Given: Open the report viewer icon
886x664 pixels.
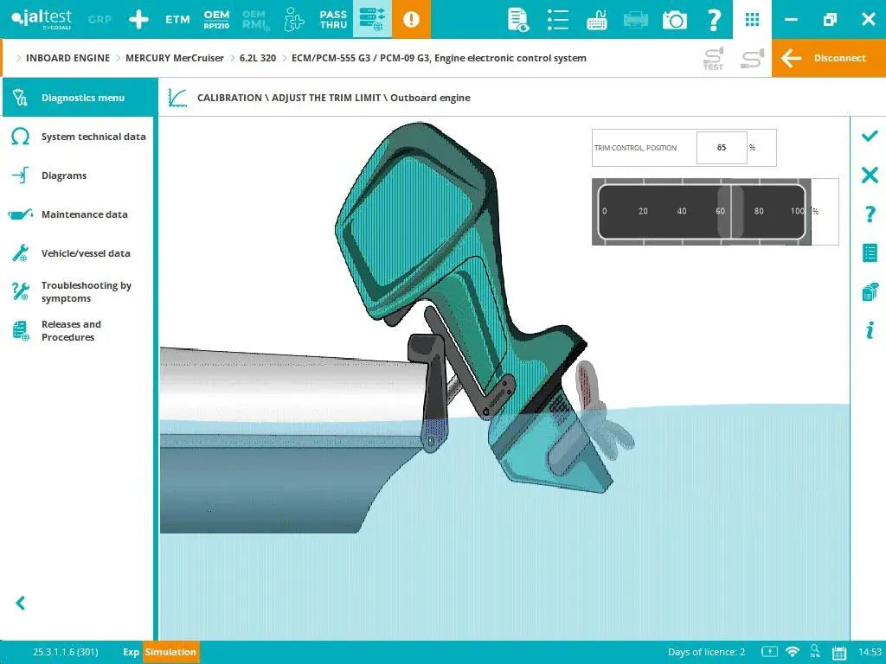Looking at the screenshot, I should (x=519, y=19).
